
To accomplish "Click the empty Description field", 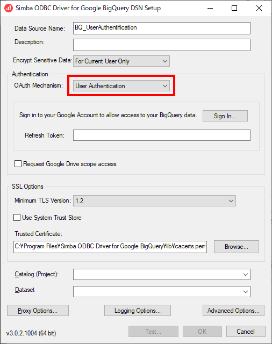I will [x=162, y=45].
